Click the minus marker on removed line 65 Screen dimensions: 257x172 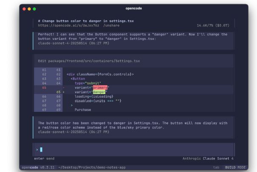(x=64, y=87)
